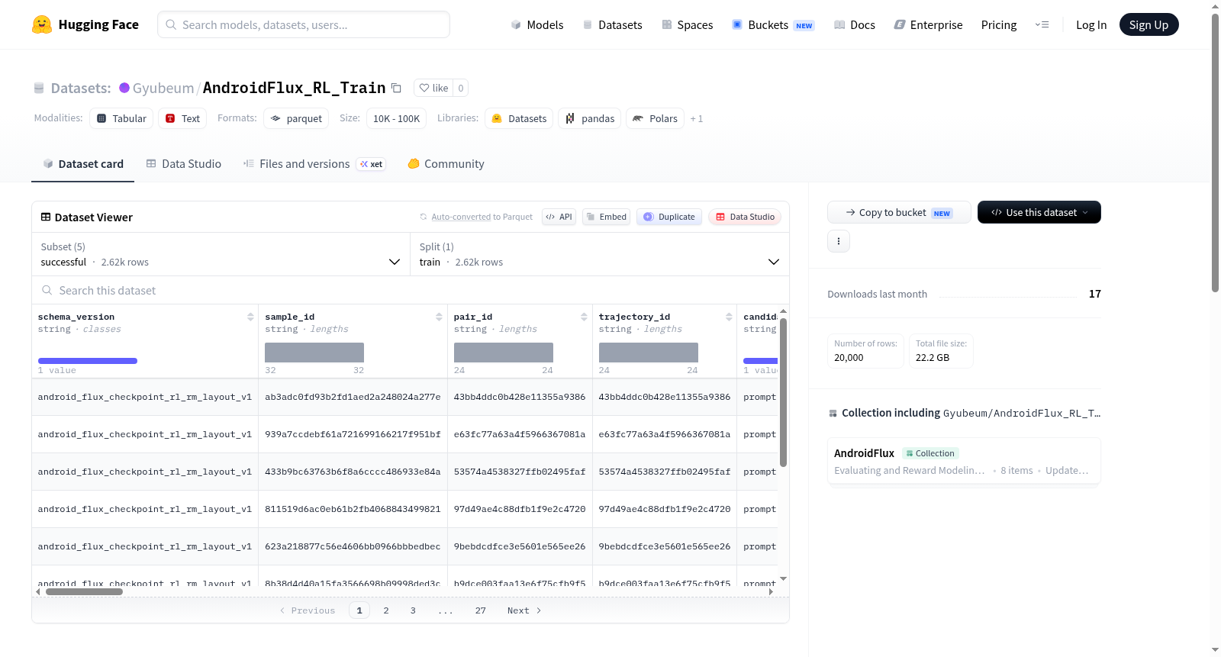Click the API button in viewer
The width and height of the screenshot is (1221, 657).
coord(559,217)
